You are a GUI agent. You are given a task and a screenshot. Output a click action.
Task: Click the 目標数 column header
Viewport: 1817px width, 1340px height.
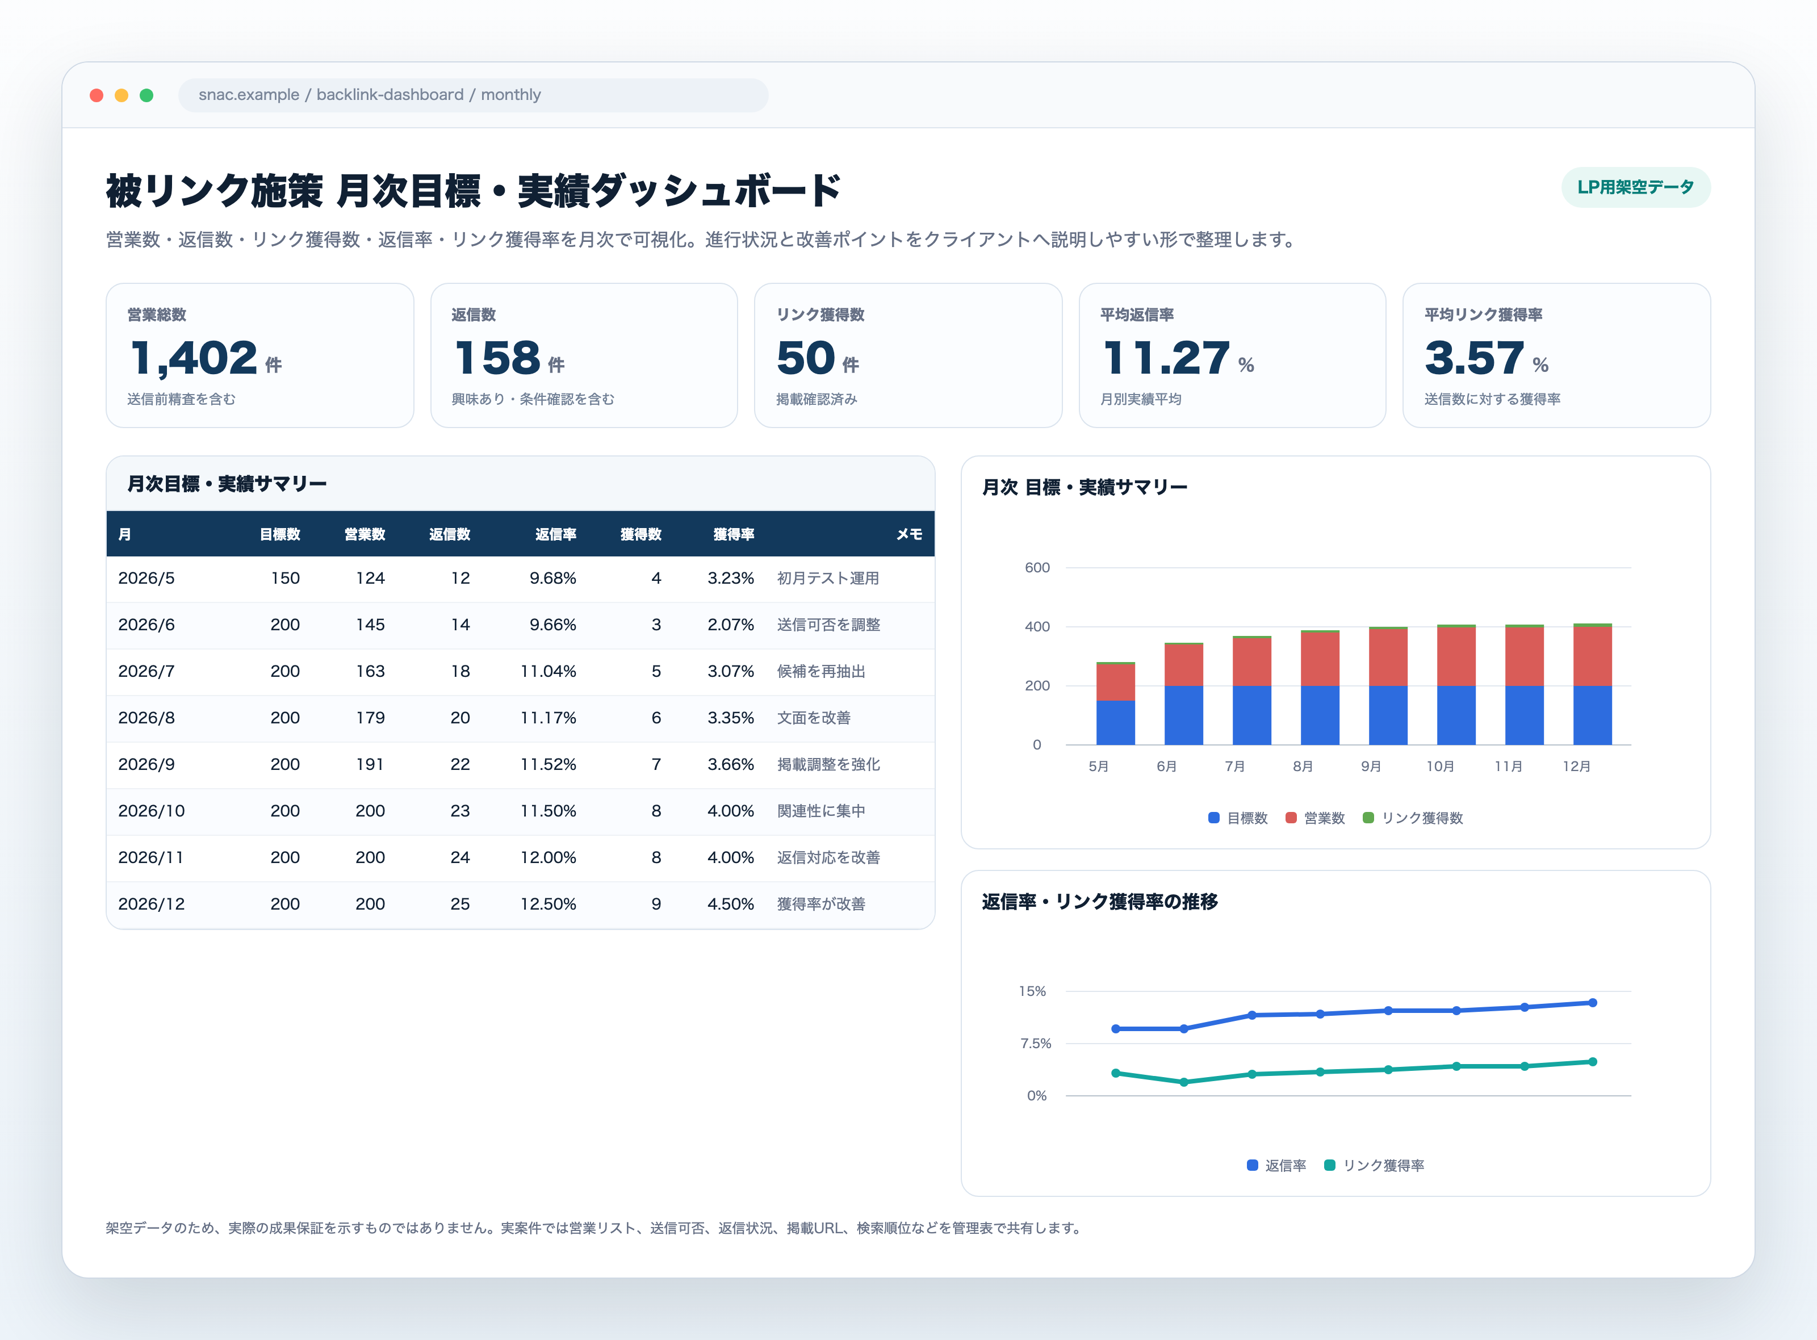(x=280, y=534)
